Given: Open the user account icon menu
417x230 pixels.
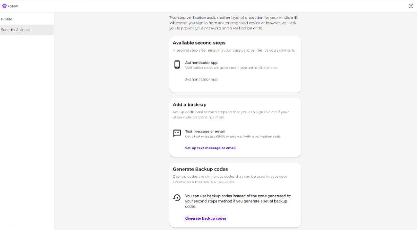Looking at the screenshot, I should pos(411,6).
